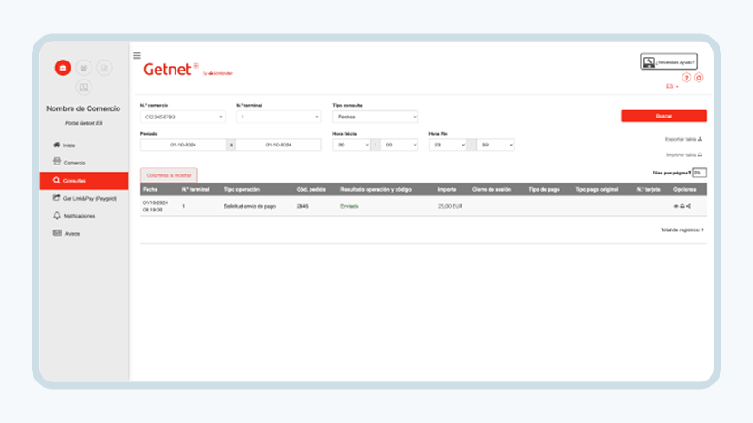Click the Solicitud envío de pago cell
The image size is (753, 423).
(x=250, y=206)
